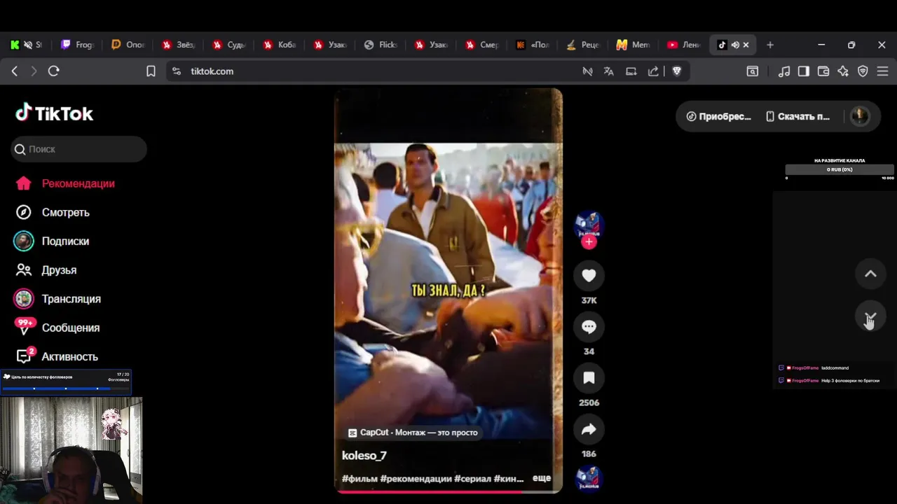Switch to Смер tab

tap(481, 45)
